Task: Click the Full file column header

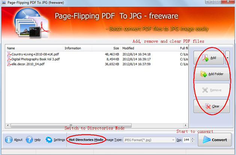Action: [x=183, y=48]
